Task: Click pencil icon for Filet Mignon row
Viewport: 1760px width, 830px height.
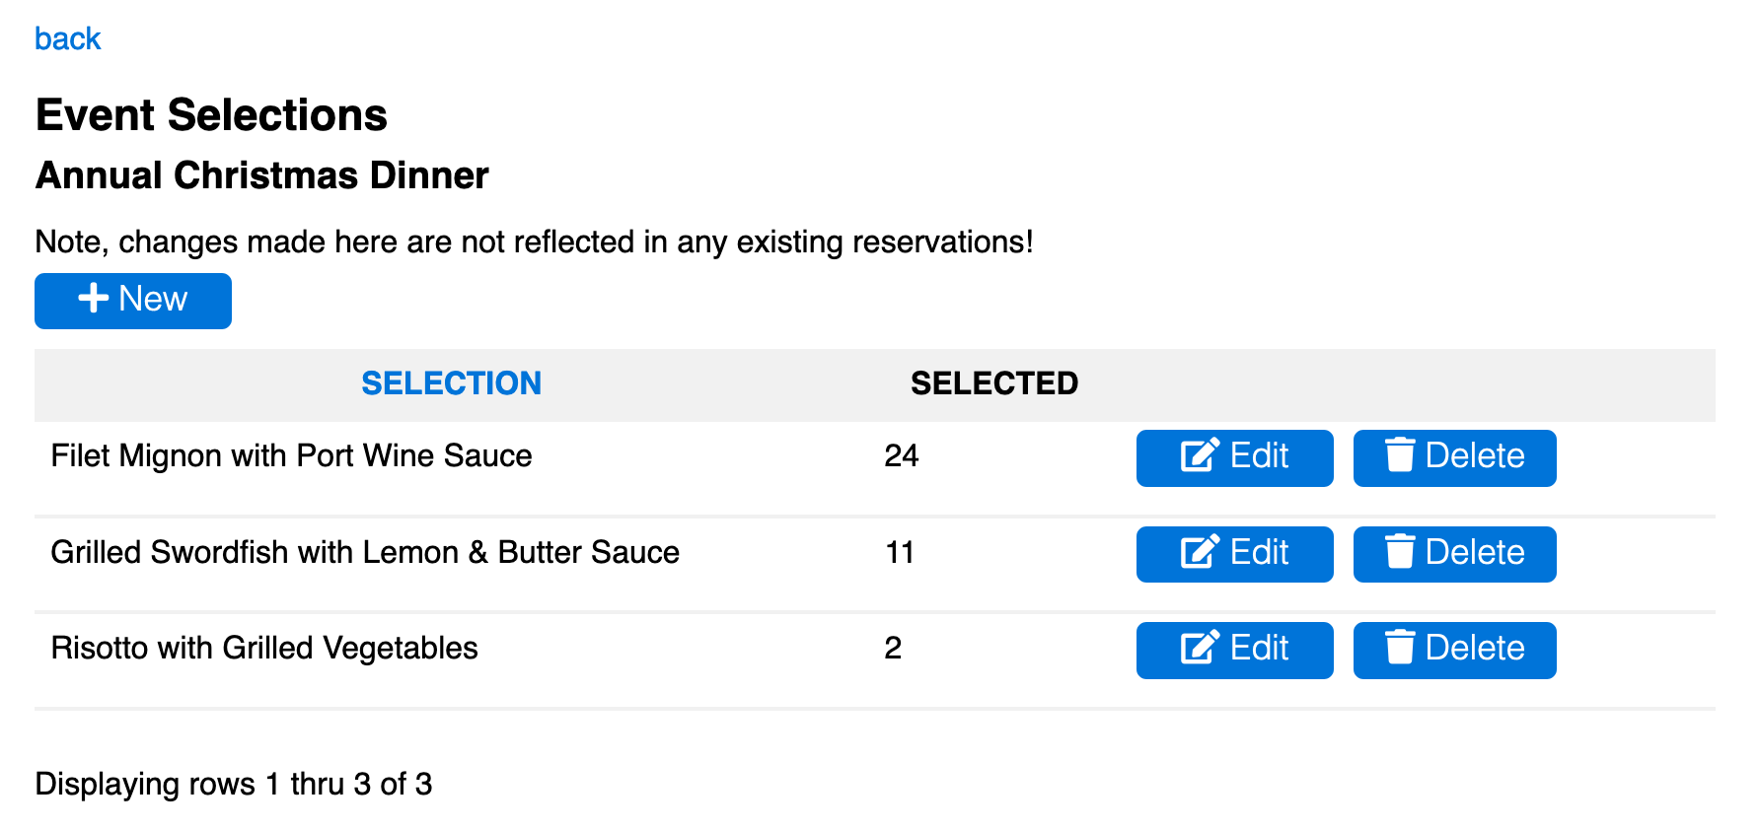Action: pyautogui.click(x=1201, y=454)
